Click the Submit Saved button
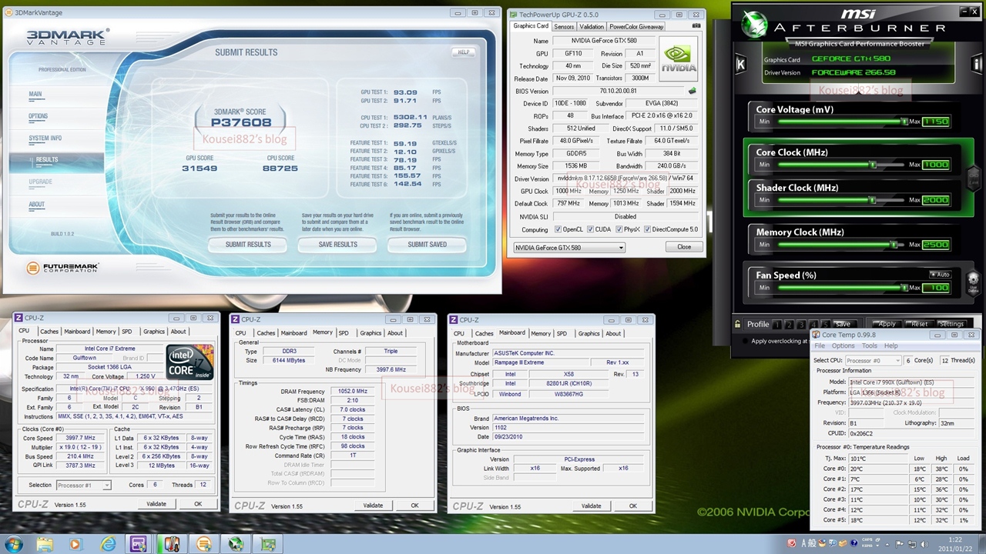 coord(428,245)
